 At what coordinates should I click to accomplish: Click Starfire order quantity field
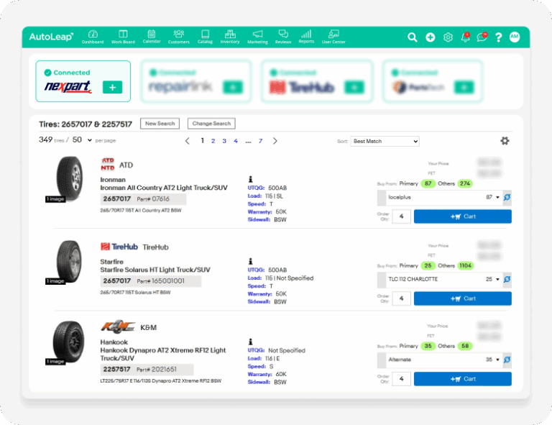click(401, 298)
